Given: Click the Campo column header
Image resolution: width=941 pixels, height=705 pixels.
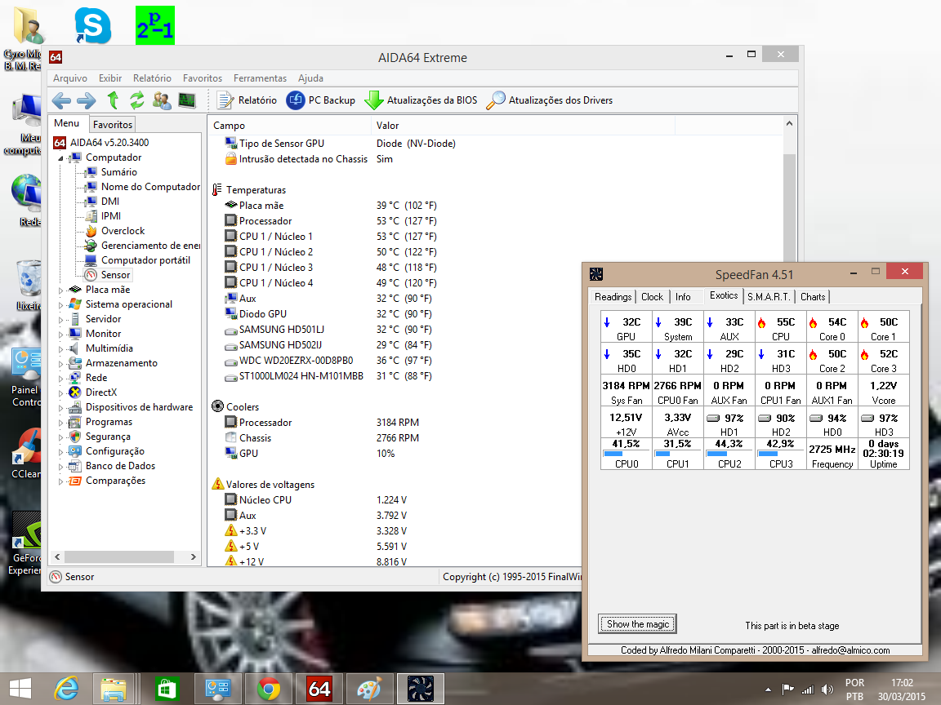Looking at the screenshot, I should tap(289, 126).
